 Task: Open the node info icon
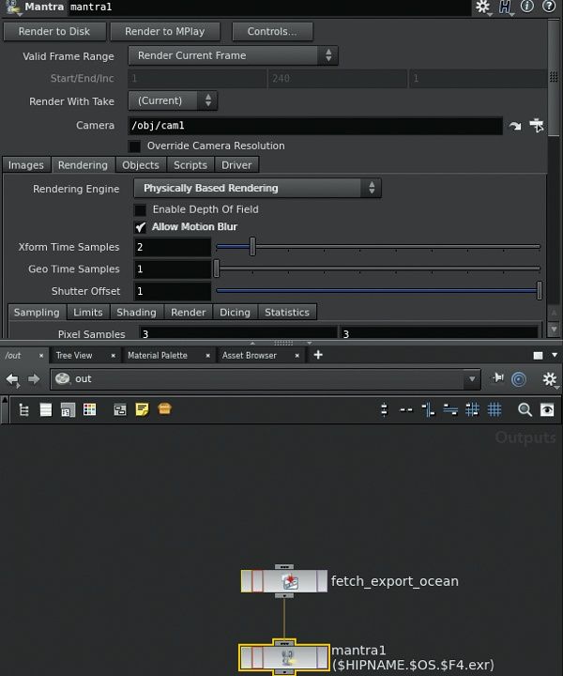[527, 7]
